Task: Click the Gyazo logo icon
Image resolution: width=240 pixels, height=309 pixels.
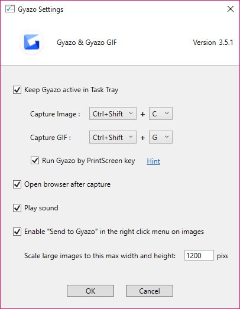Action: [31, 43]
